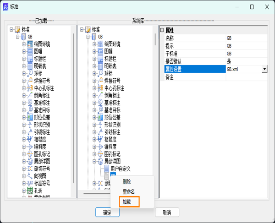275x223 pixels.
Task: Select the highlighted 属性设置 property row
Action: [195, 69]
